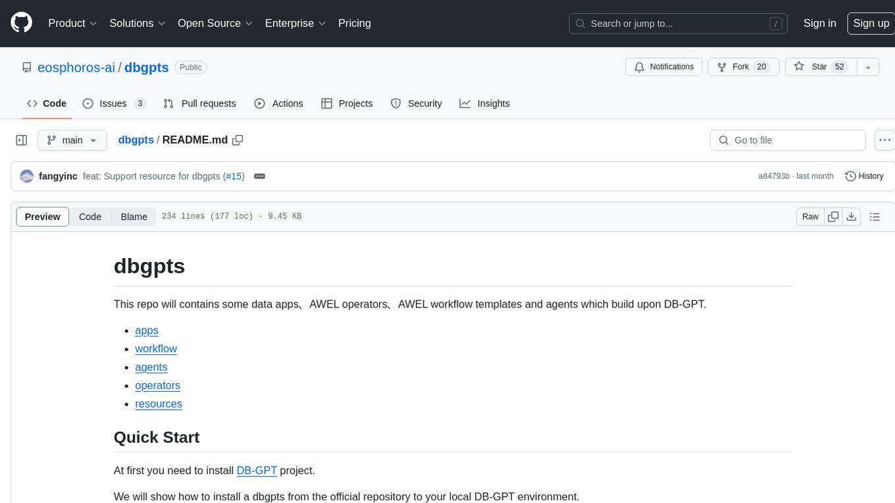895x503 pixels.
Task: Open the Raw file view
Action: coord(810,217)
